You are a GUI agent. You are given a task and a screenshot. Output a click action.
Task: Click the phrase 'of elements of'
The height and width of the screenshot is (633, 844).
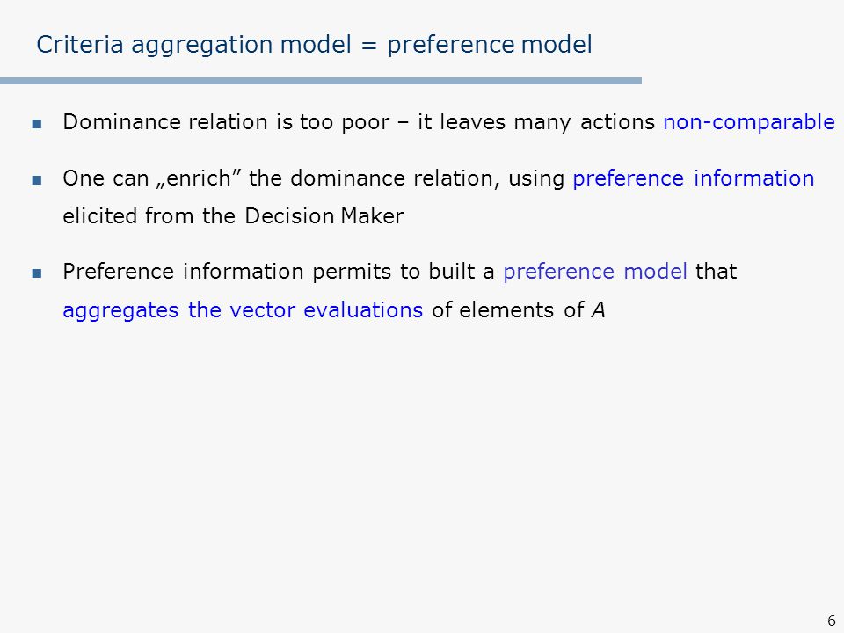pos(508,310)
